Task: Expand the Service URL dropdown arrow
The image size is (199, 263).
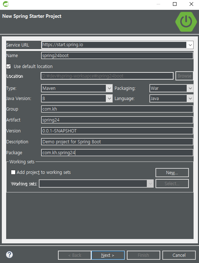Action: point(190,45)
